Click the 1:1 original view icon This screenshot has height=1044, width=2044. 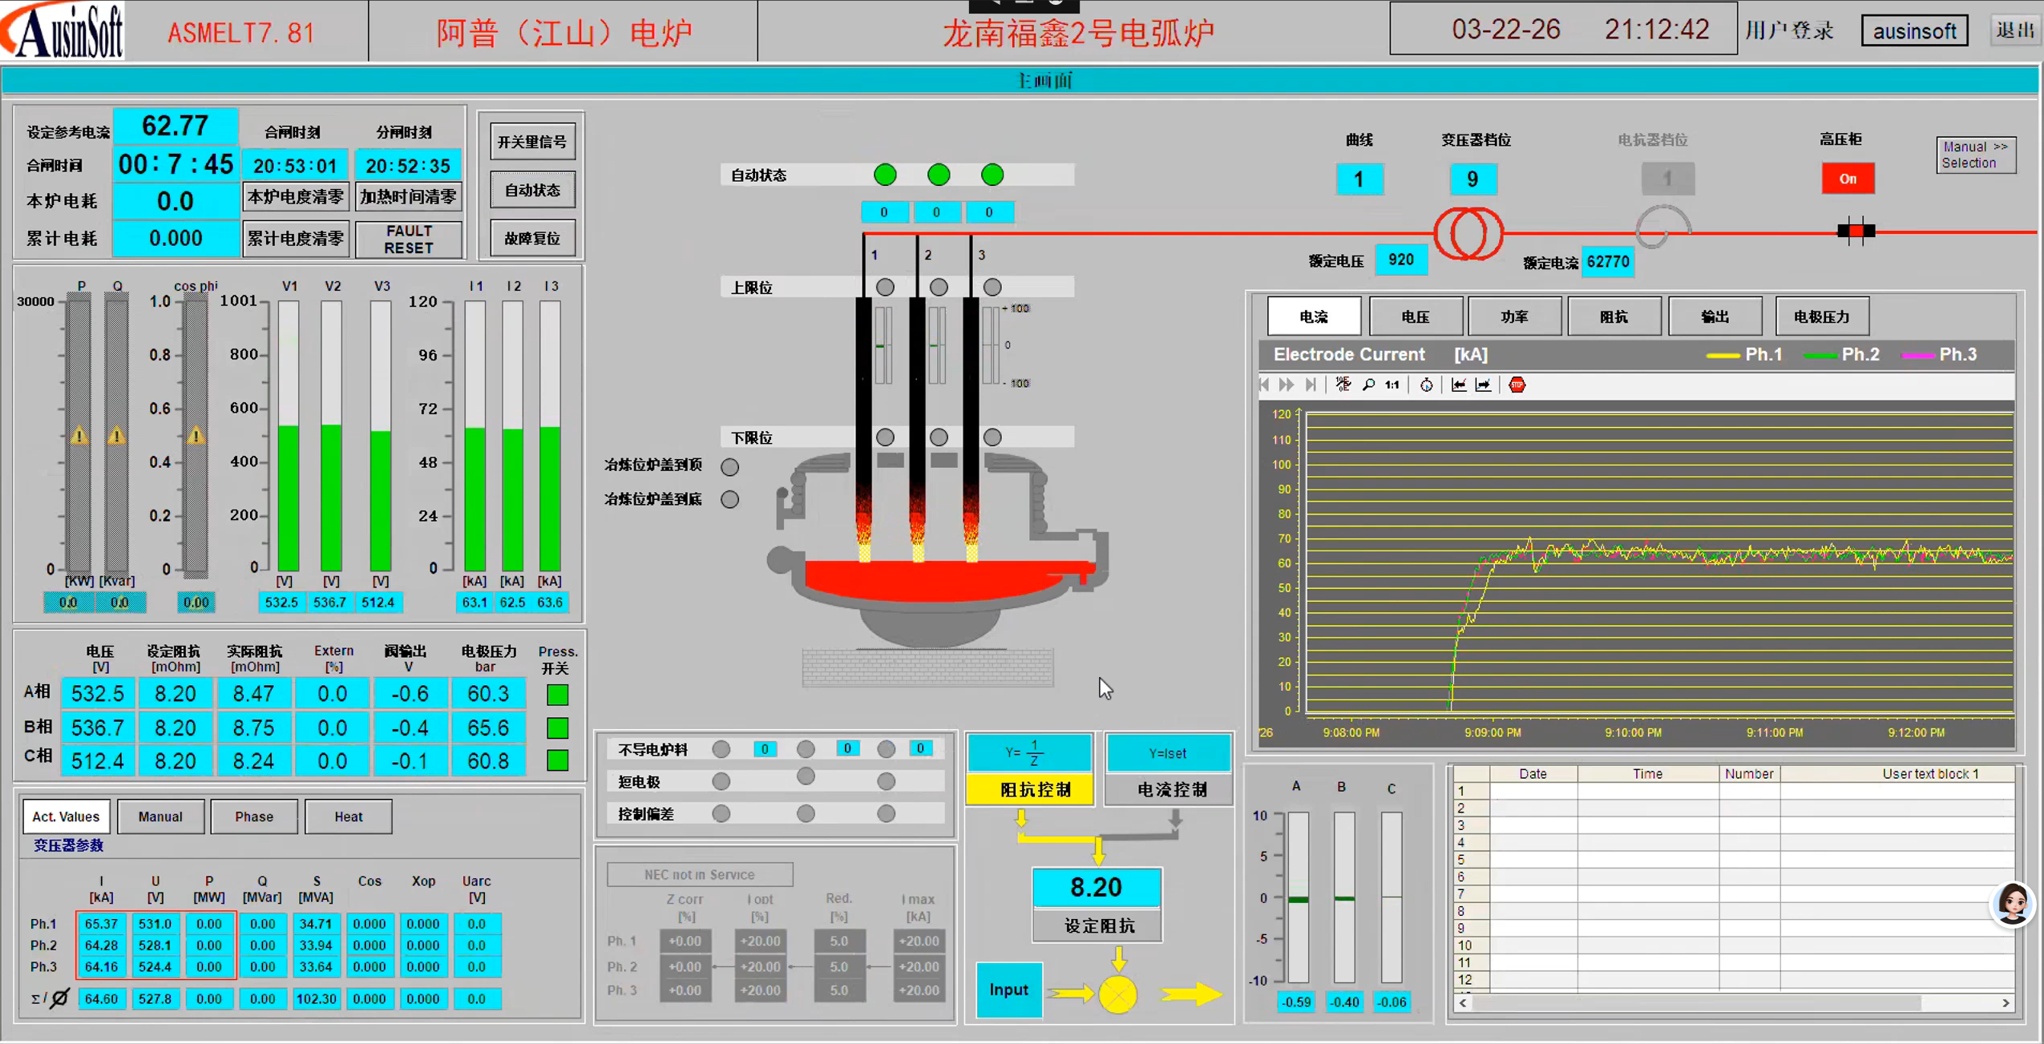(1392, 385)
